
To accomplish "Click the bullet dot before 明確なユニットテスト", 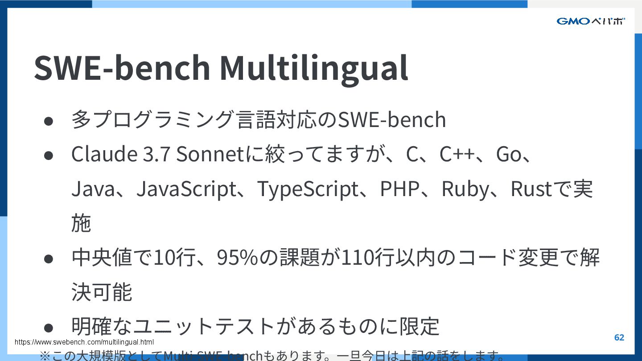I will (x=49, y=328).
